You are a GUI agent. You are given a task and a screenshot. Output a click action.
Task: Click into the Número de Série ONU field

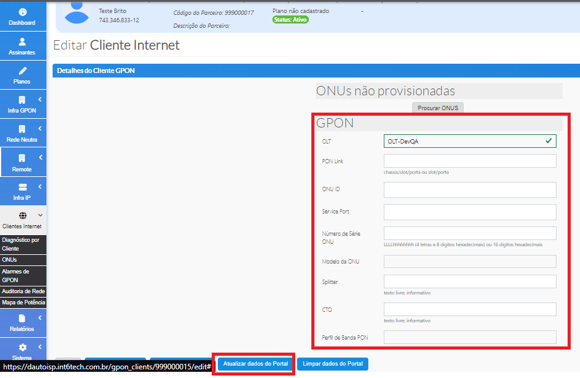tap(469, 233)
